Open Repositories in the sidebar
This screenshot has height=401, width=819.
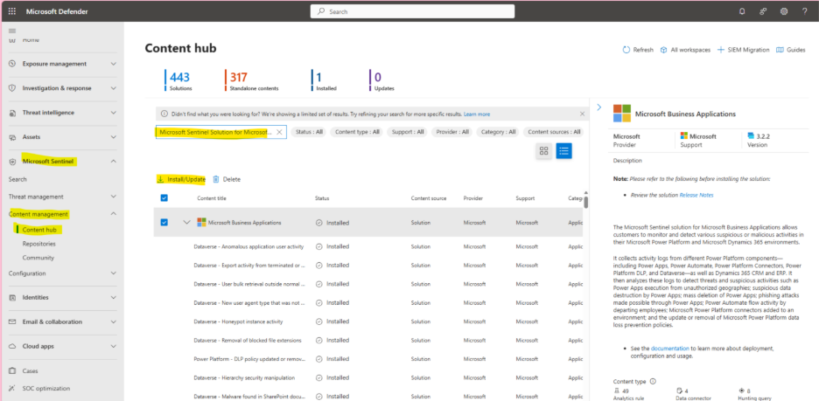[x=38, y=244]
